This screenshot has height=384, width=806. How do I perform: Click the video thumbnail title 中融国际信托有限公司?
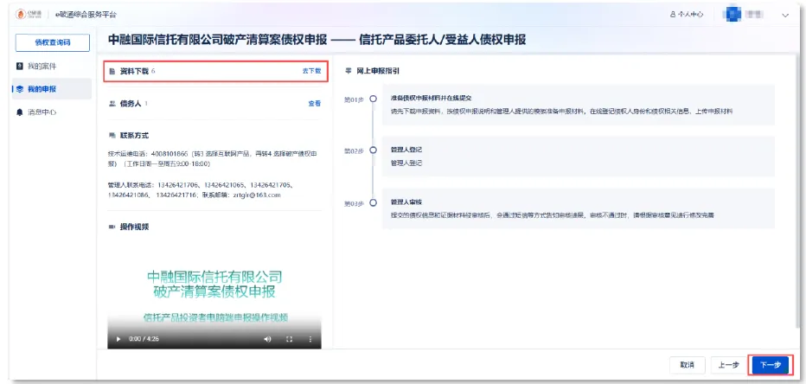pyautogui.click(x=214, y=277)
